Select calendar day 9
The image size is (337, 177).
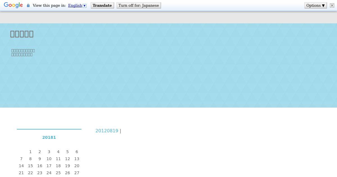40,159
